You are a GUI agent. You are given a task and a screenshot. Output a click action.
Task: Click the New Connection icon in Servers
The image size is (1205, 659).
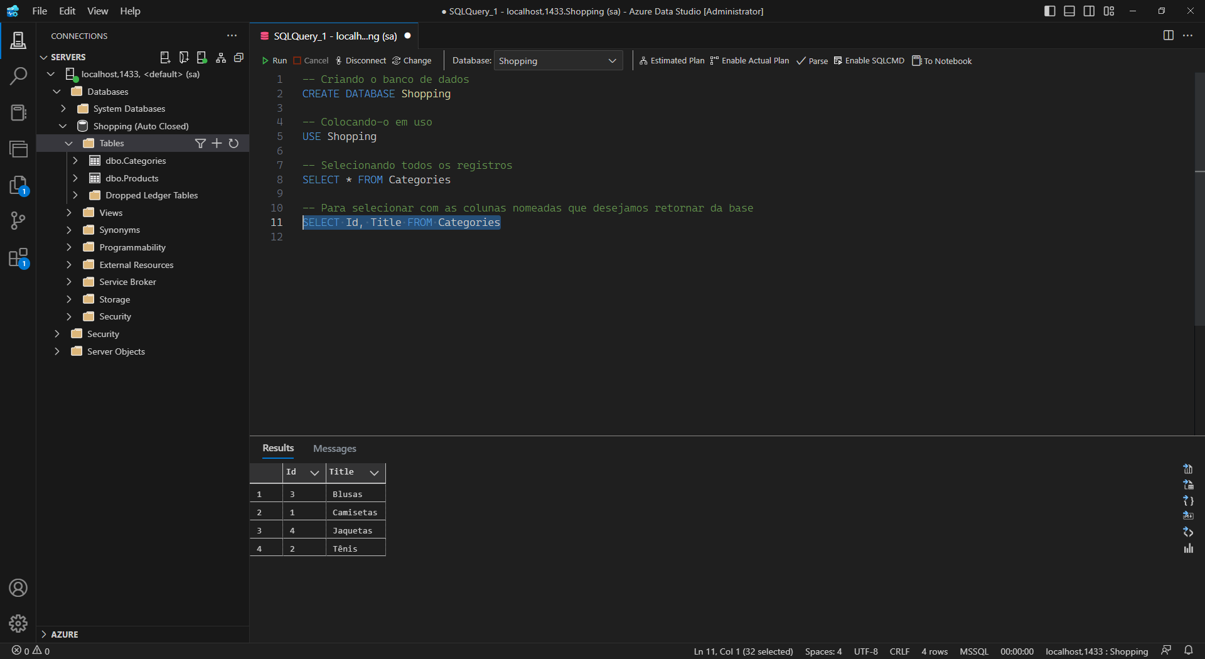[165, 57]
